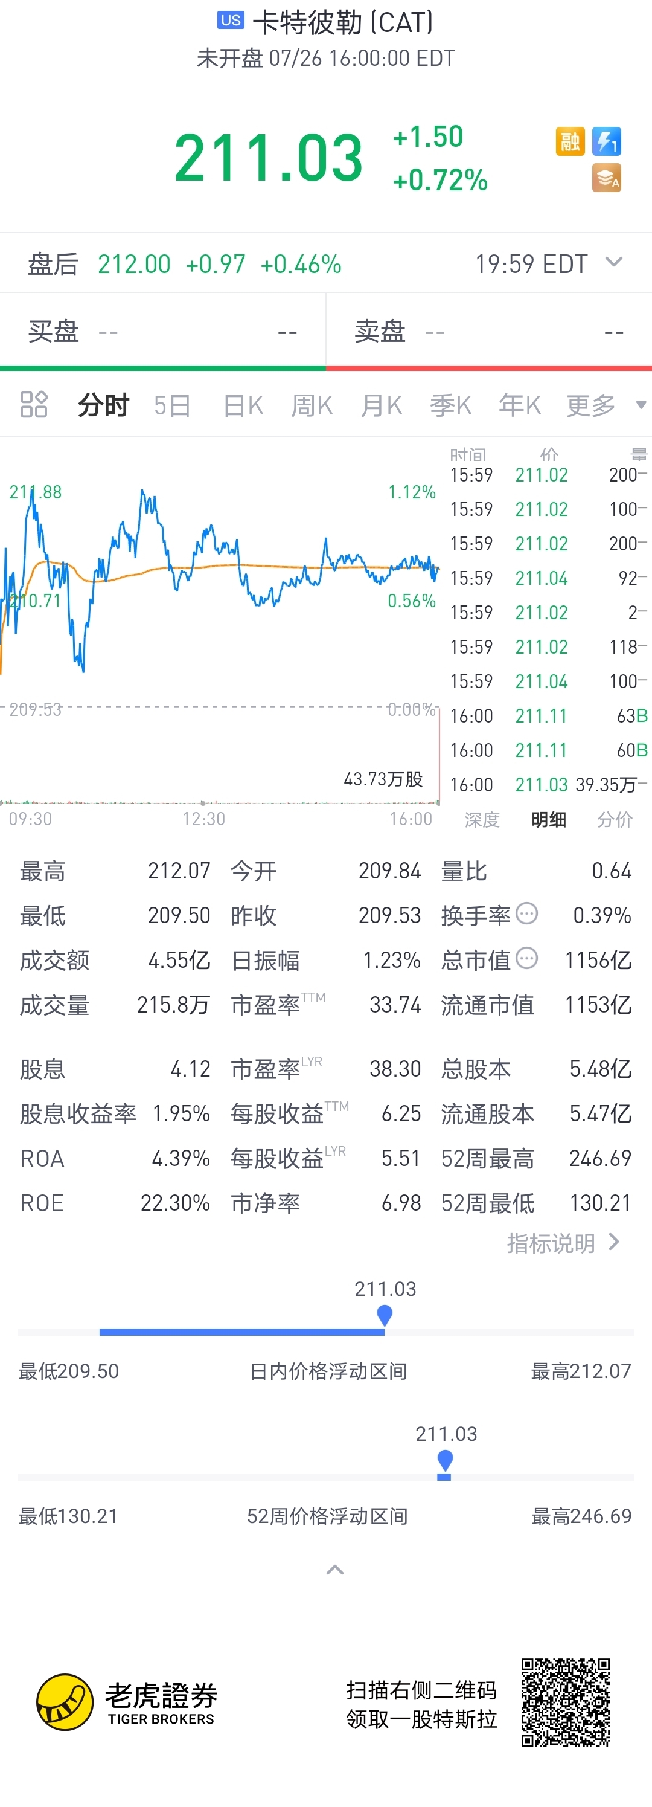Viewport: 652px width, 1807px height.
Task: Collapse the details with up chevron
Action: pos(335,1570)
